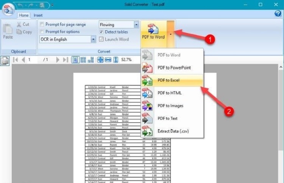Toggle the Detect tables checkbox
Image resolution: width=284 pixels, height=183 pixels.
tap(101, 32)
